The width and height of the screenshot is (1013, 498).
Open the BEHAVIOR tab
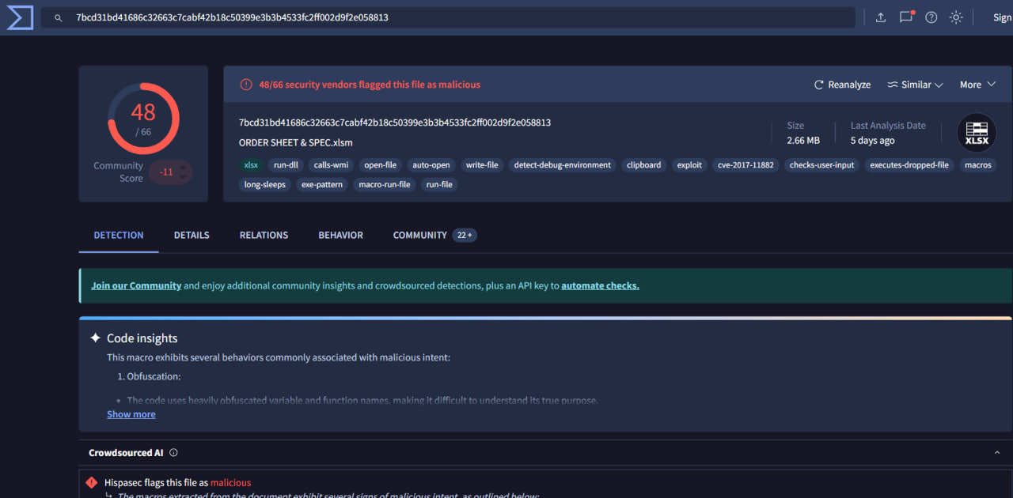click(340, 235)
